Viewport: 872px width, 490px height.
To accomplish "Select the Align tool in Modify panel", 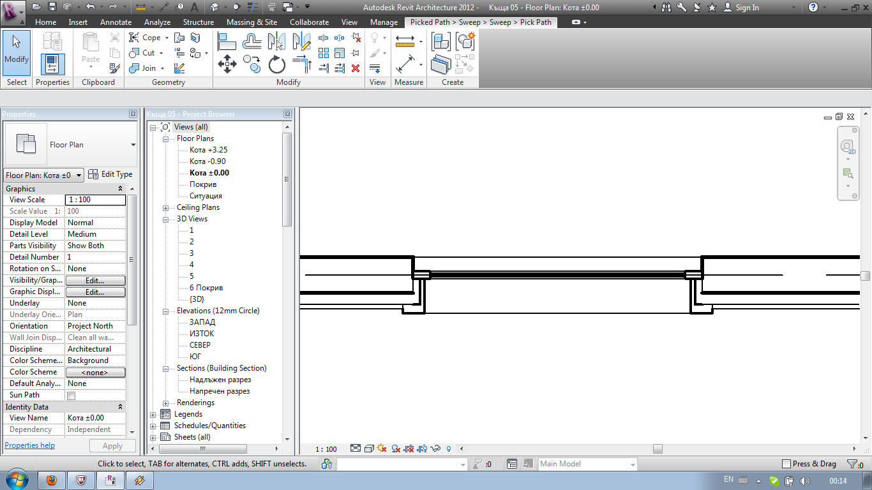I will pos(227,41).
